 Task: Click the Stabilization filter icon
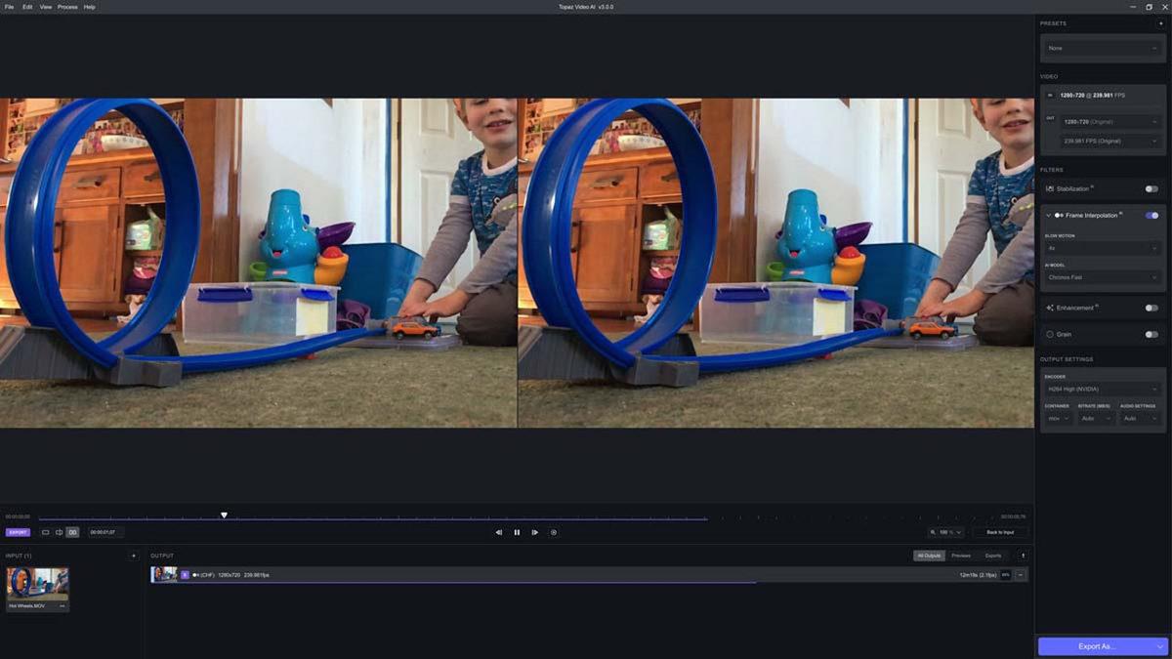(x=1051, y=188)
